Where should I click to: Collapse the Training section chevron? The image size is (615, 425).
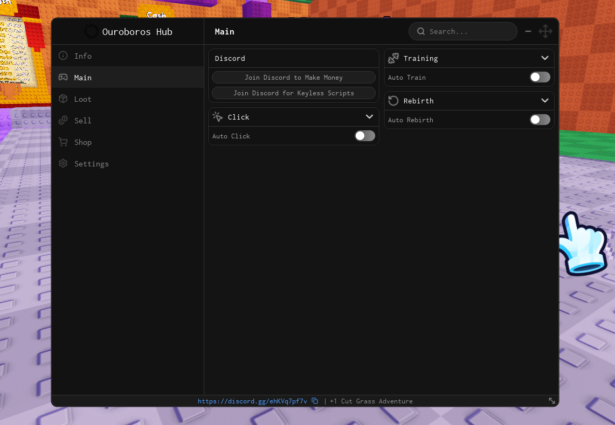(x=545, y=58)
